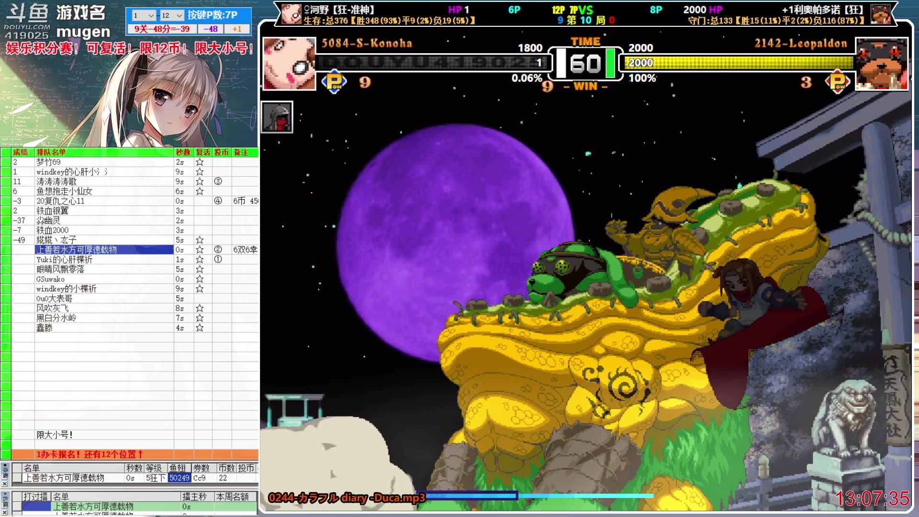Click the star next to Yuki的心肝楪祈
The height and width of the screenshot is (517, 919).
point(200,259)
